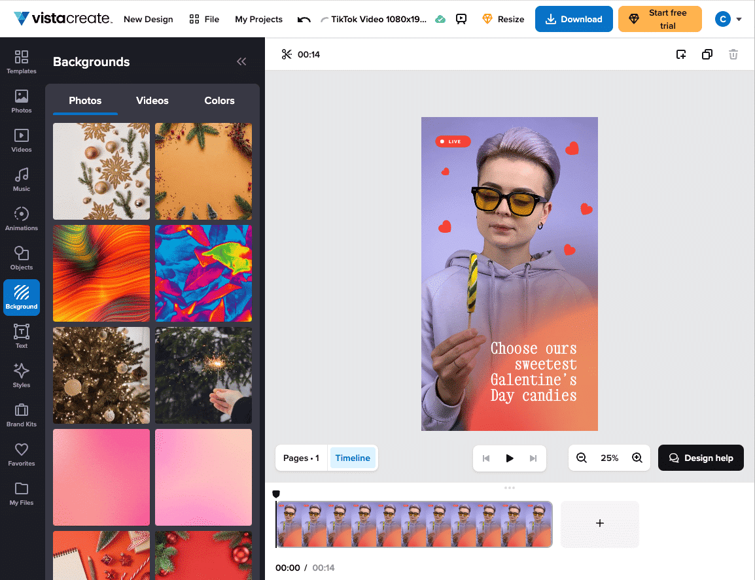The image size is (755, 580).
Task: Click the Download button
Action: (574, 19)
